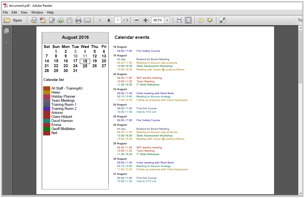Screen dimensions: 304x198
Task: Open the attachments paperclip panel
Action: point(6,42)
